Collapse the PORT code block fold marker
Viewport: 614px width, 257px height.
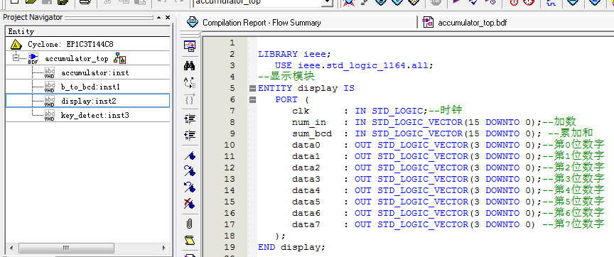pos(252,100)
